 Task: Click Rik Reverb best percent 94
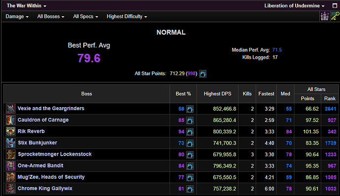(181, 132)
